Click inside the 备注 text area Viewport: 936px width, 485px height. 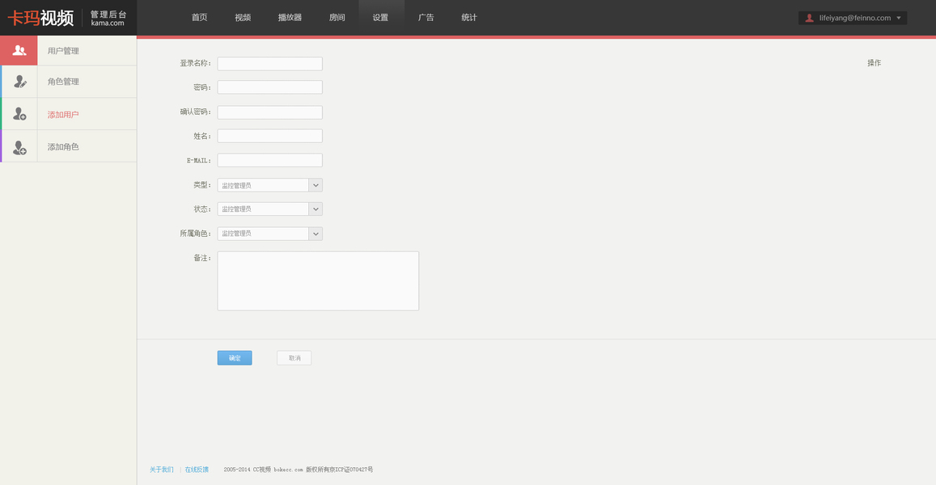(318, 281)
